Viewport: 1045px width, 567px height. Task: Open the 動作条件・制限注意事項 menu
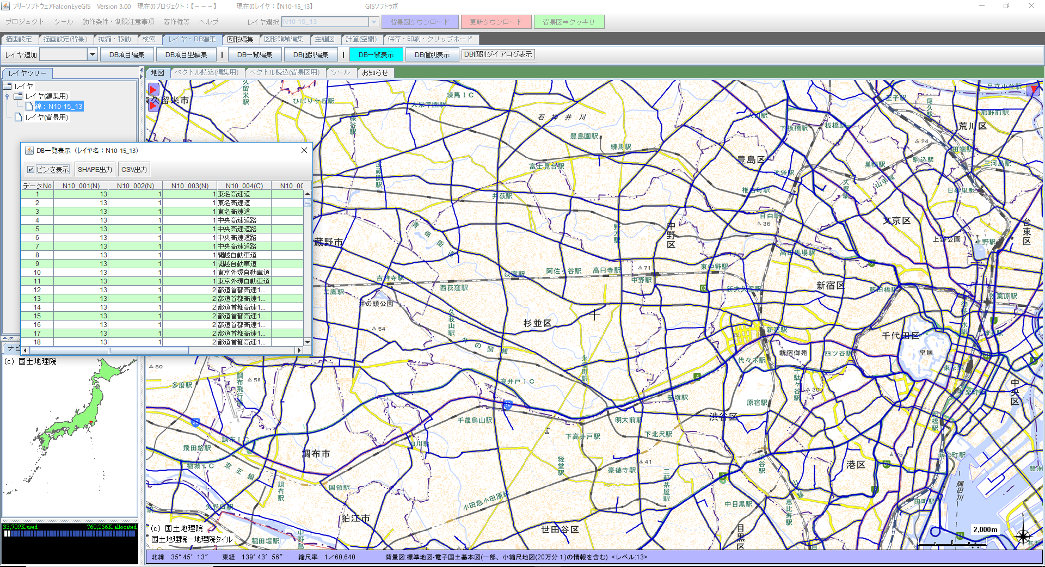[118, 22]
